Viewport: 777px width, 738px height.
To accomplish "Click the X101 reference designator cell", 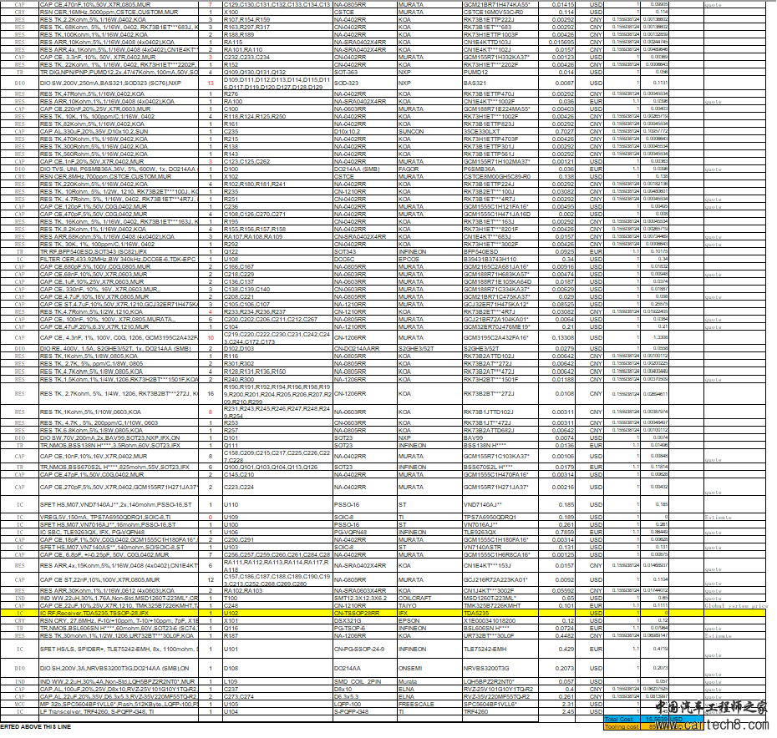I will [x=277, y=620].
